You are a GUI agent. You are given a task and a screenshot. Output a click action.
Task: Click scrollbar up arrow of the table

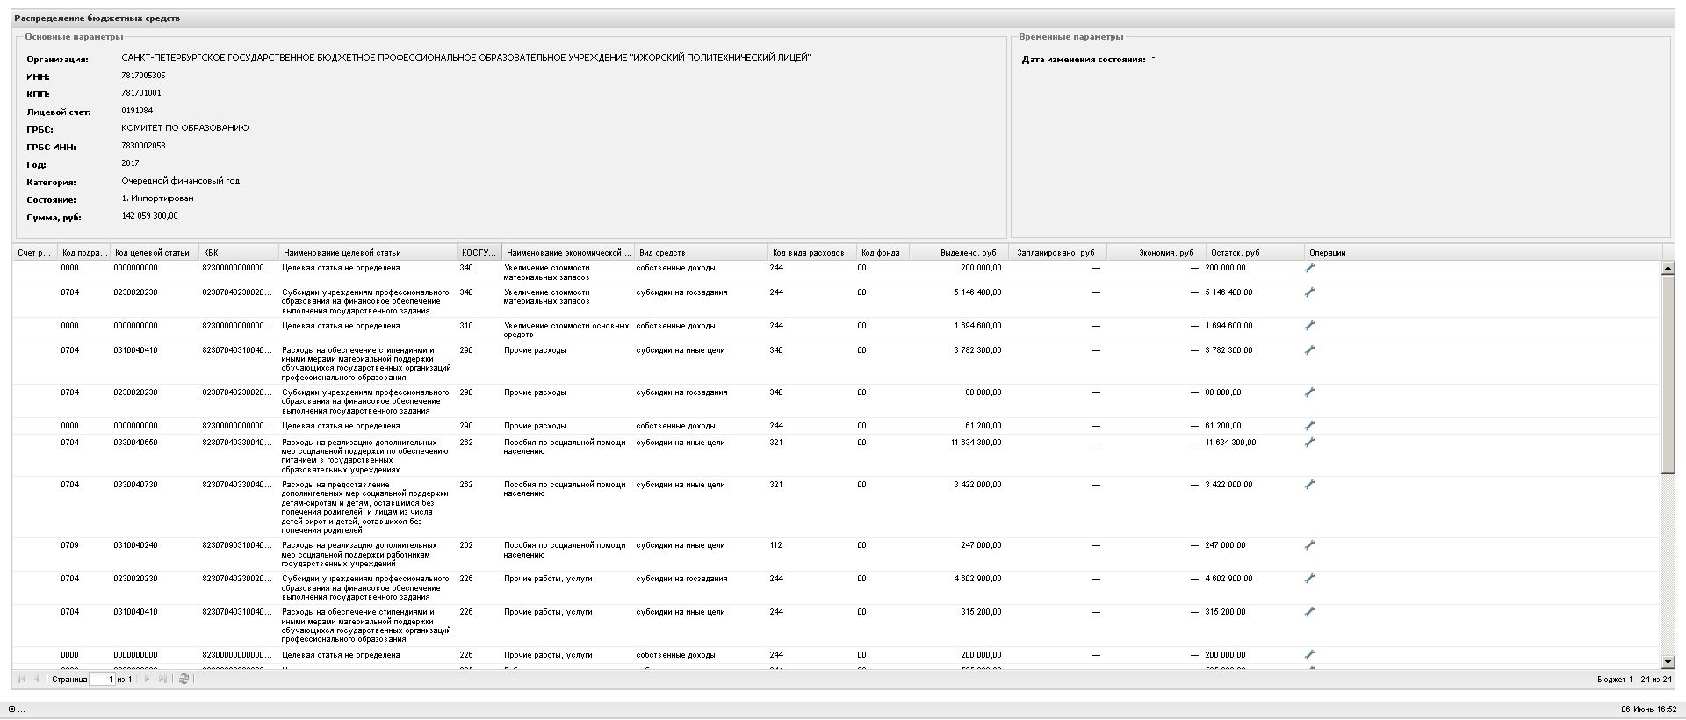1668,269
